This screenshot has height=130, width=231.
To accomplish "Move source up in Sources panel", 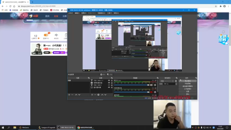I will point(102,95).
